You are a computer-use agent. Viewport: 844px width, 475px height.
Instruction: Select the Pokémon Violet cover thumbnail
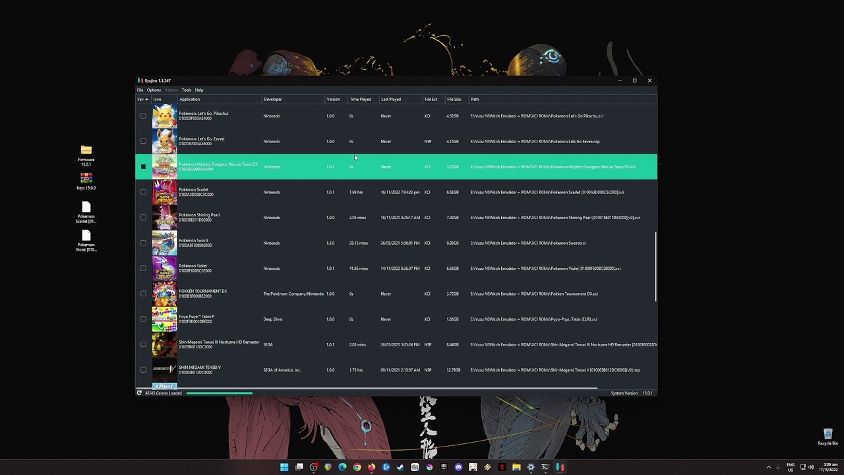(164, 269)
